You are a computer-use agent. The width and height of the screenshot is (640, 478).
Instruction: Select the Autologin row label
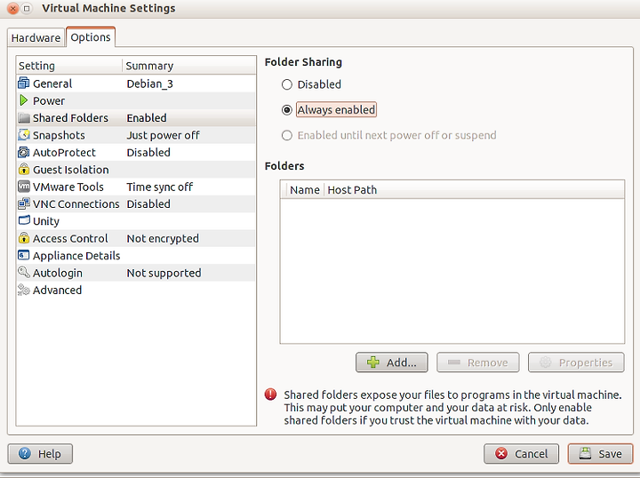(58, 273)
